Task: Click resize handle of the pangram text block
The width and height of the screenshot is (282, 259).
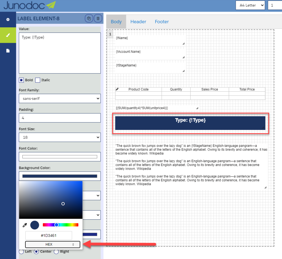Action: coord(265,188)
